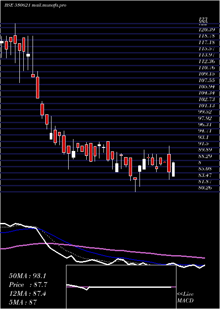Click the 91.5 price axis label
The height and width of the screenshot is (309, 220).
pos(204,143)
